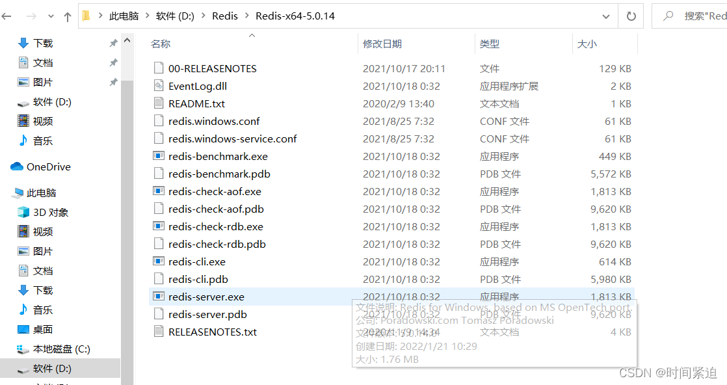Click pin icon next to 文档

[113, 62]
